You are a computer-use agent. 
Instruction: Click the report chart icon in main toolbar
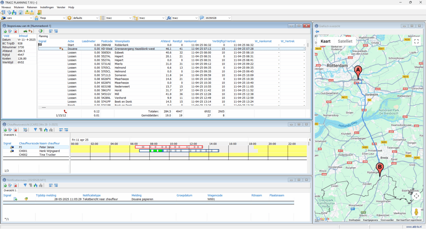pyautogui.click(x=21, y=13)
